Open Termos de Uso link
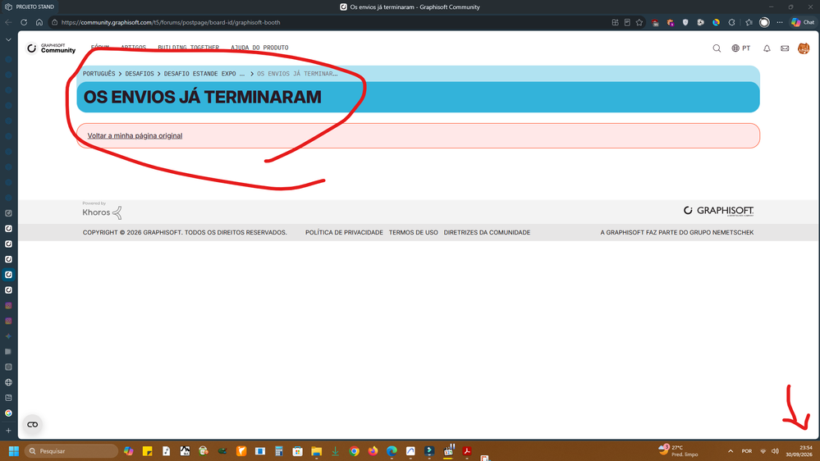Image resolution: width=820 pixels, height=461 pixels. 413,233
